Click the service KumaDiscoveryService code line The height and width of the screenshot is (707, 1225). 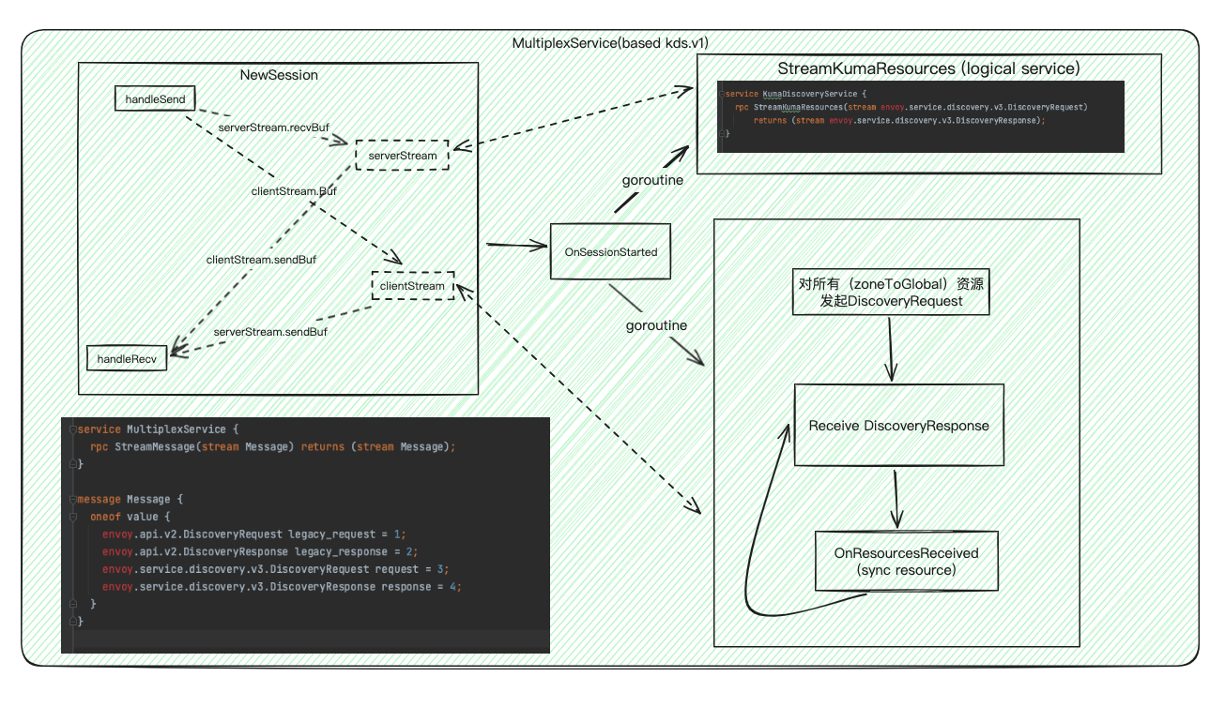(798, 94)
